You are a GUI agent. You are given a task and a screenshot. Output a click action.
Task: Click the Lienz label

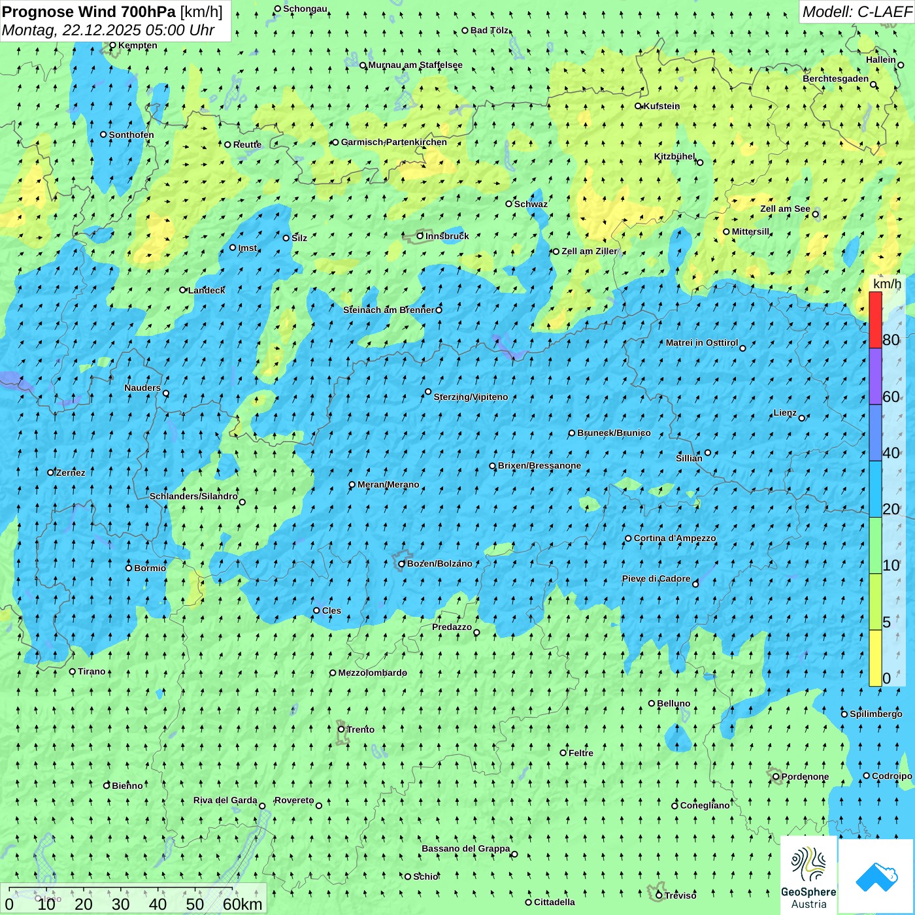(785, 412)
